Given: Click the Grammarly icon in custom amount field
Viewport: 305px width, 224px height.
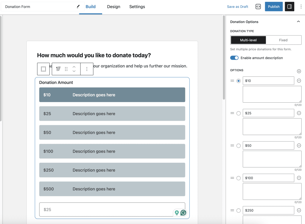Looking at the screenshot, I should (x=183, y=213).
